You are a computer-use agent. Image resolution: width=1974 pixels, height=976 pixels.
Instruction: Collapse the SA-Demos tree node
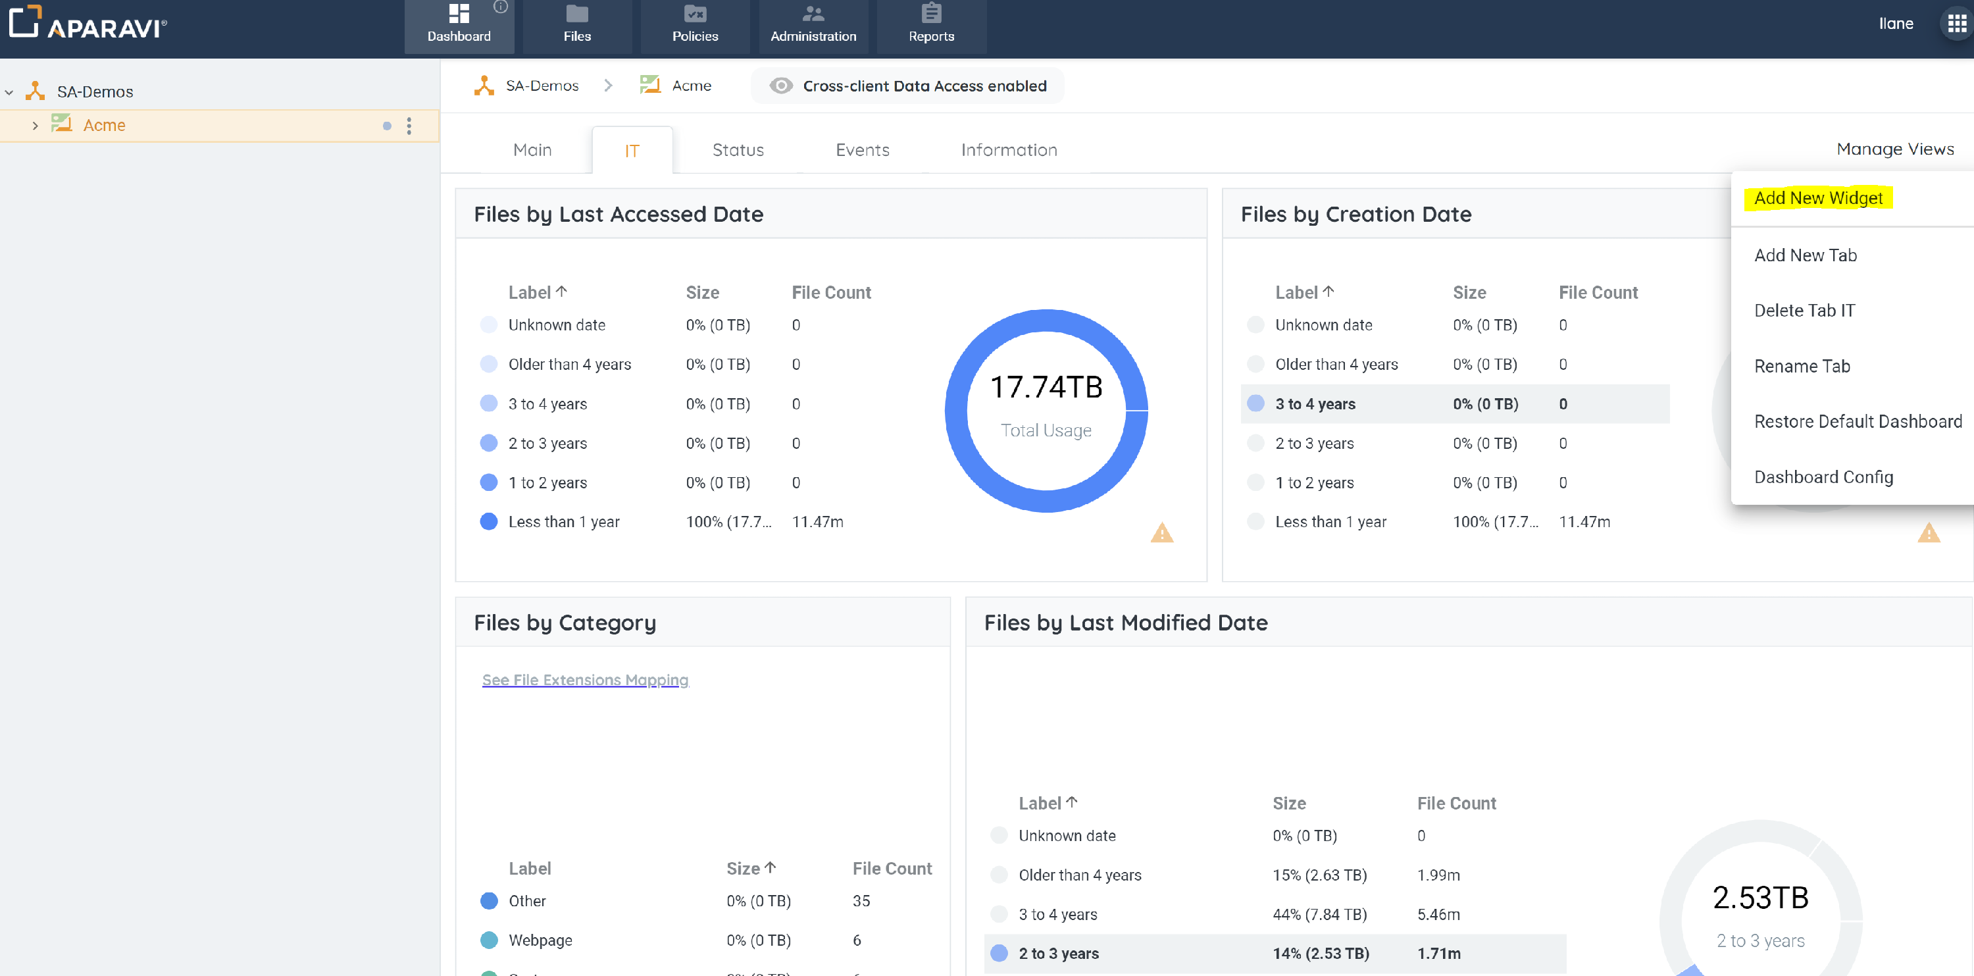9,93
